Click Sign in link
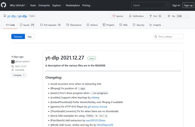195x127 pixels. tap(176, 5)
